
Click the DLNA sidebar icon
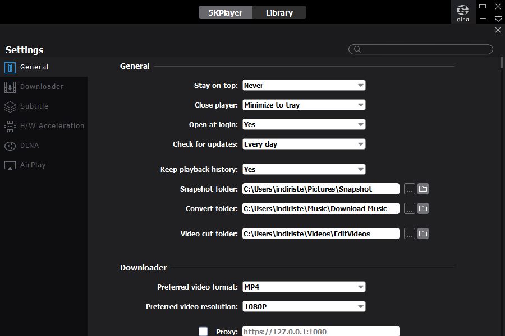coord(10,146)
